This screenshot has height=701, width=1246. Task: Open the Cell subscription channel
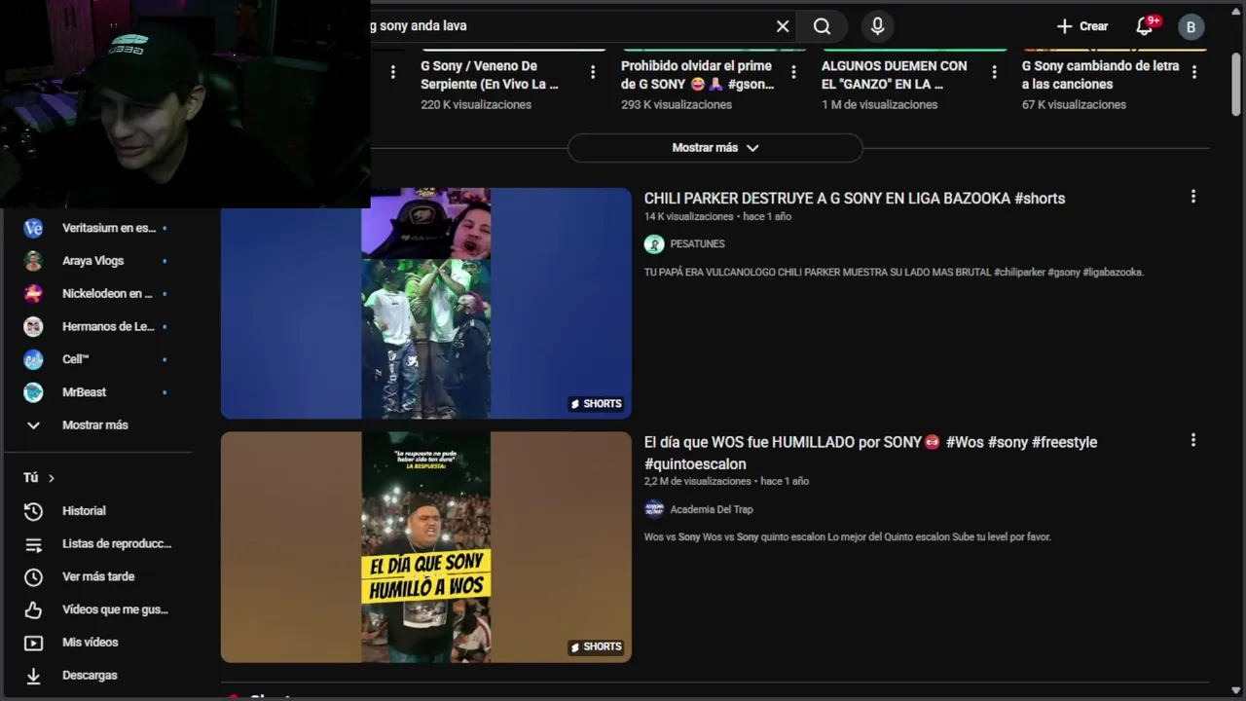click(95, 359)
